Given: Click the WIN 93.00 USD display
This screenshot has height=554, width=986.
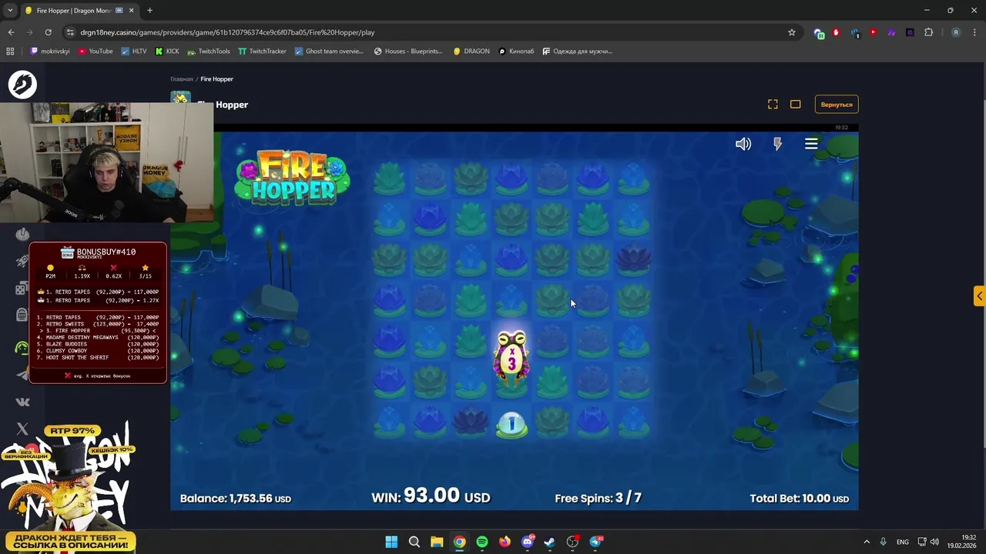Looking at the screenshot, I should (x=431, y=496).
